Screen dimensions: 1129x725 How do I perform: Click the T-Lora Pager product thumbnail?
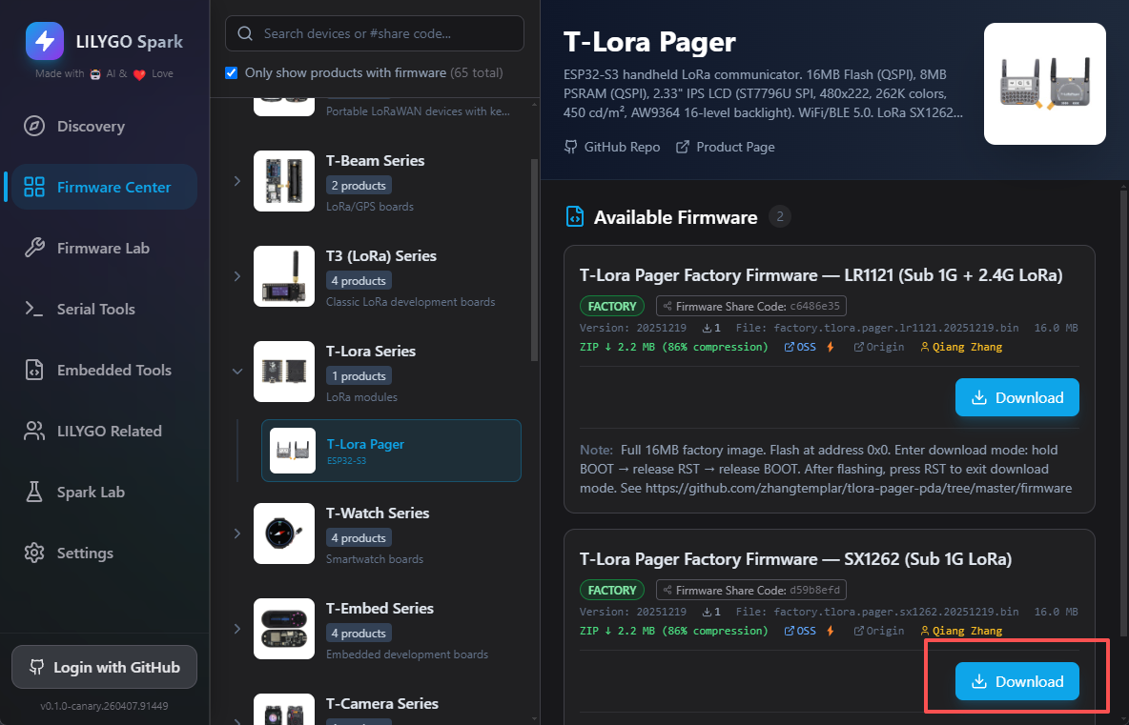coord(1044,84)
